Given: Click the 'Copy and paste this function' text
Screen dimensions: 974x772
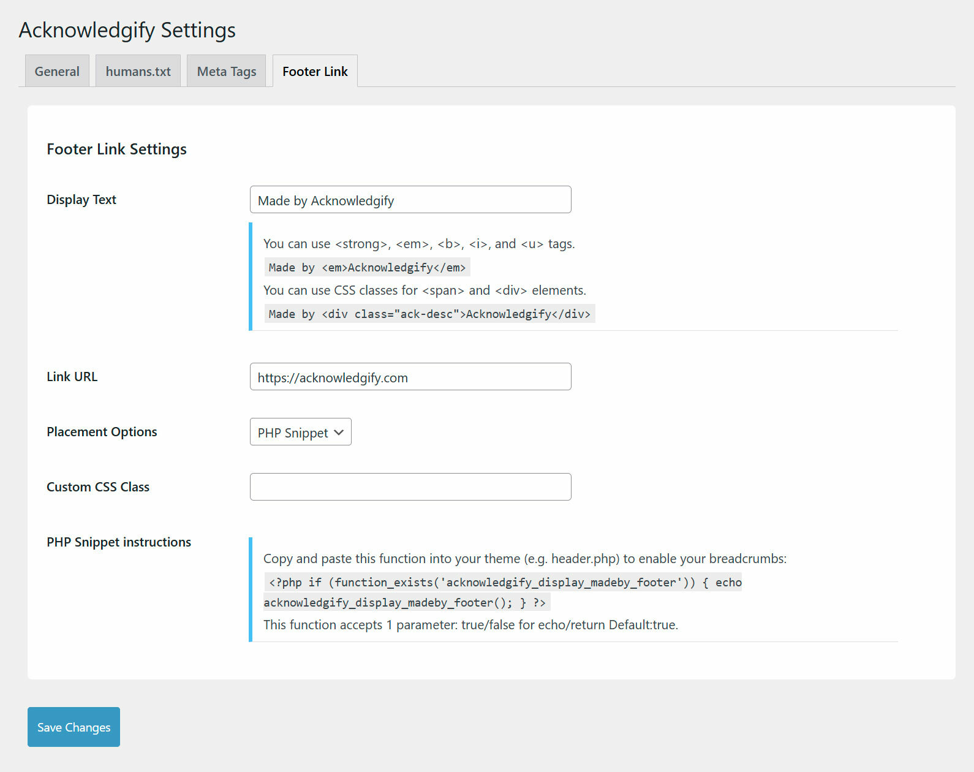Looking at the screenshot, I should pos(525,559).
